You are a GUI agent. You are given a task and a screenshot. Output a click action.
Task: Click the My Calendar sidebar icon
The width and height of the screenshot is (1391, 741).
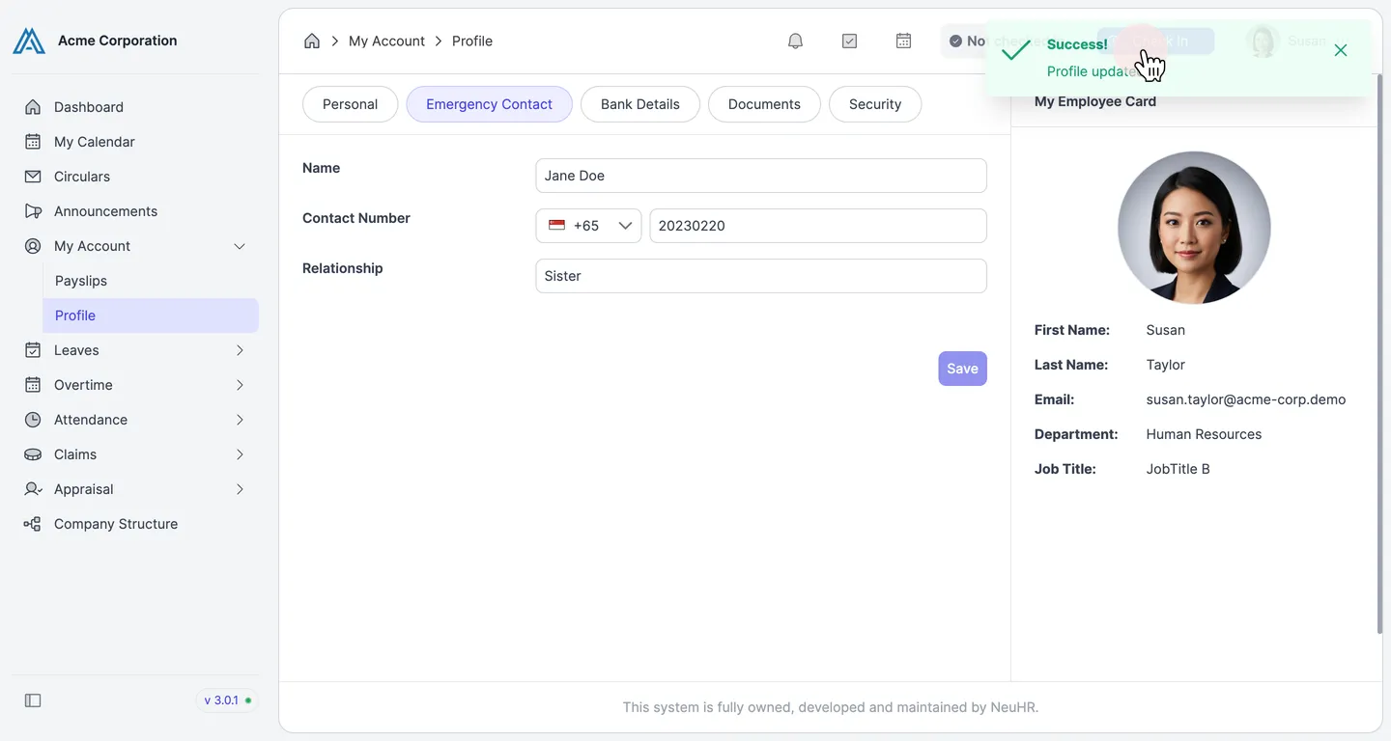[x=33, y=142]
